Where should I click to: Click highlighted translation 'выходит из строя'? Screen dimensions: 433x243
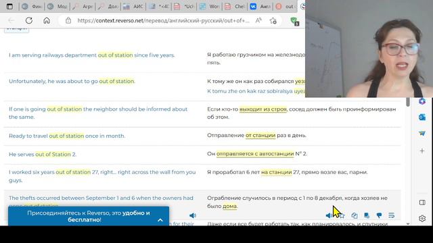263,109
